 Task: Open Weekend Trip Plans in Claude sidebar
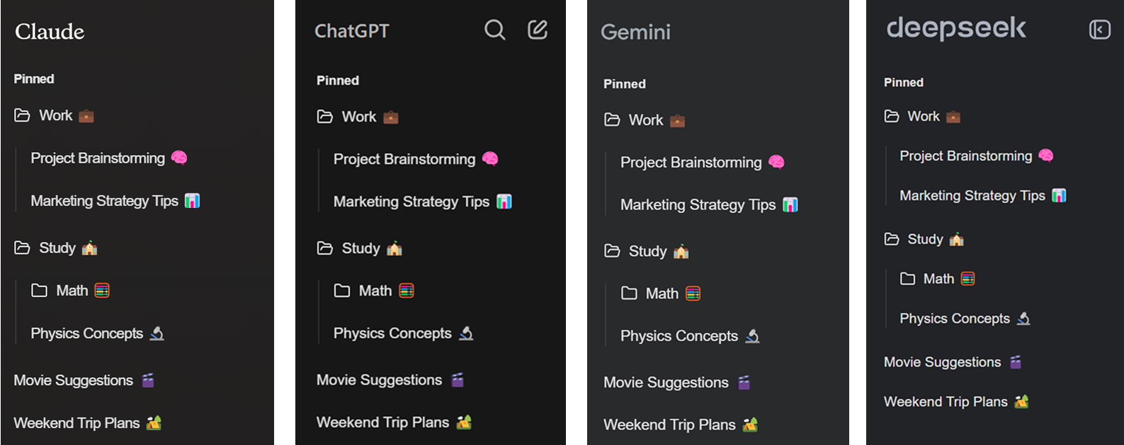click(x=76, y=423)
